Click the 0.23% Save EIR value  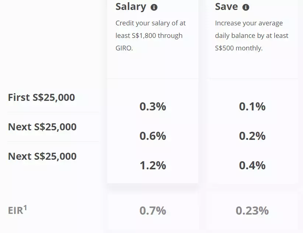coord(252,211)
